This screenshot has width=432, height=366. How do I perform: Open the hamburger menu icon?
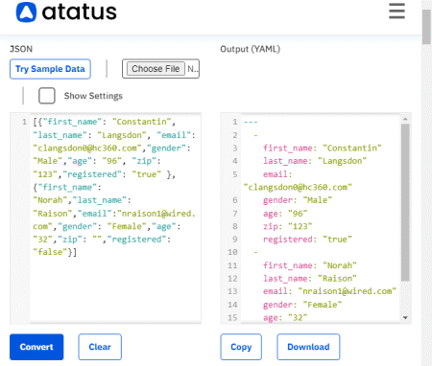pyautogui.click(x=396, y=11)
